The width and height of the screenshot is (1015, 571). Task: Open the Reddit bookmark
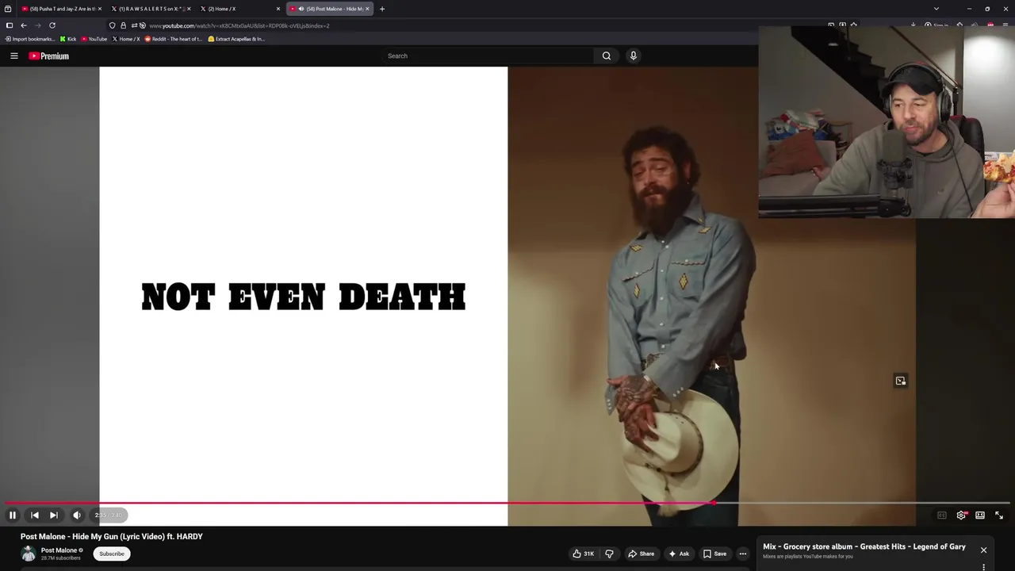coord(174,39)
